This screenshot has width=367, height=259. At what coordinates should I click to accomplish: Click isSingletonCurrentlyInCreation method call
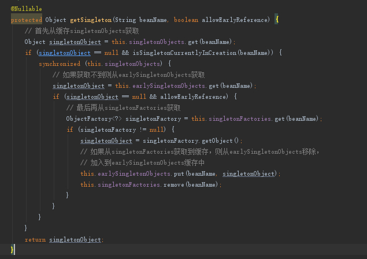184,53
